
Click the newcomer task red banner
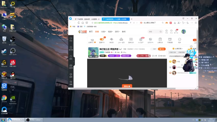tap(143, 56)
